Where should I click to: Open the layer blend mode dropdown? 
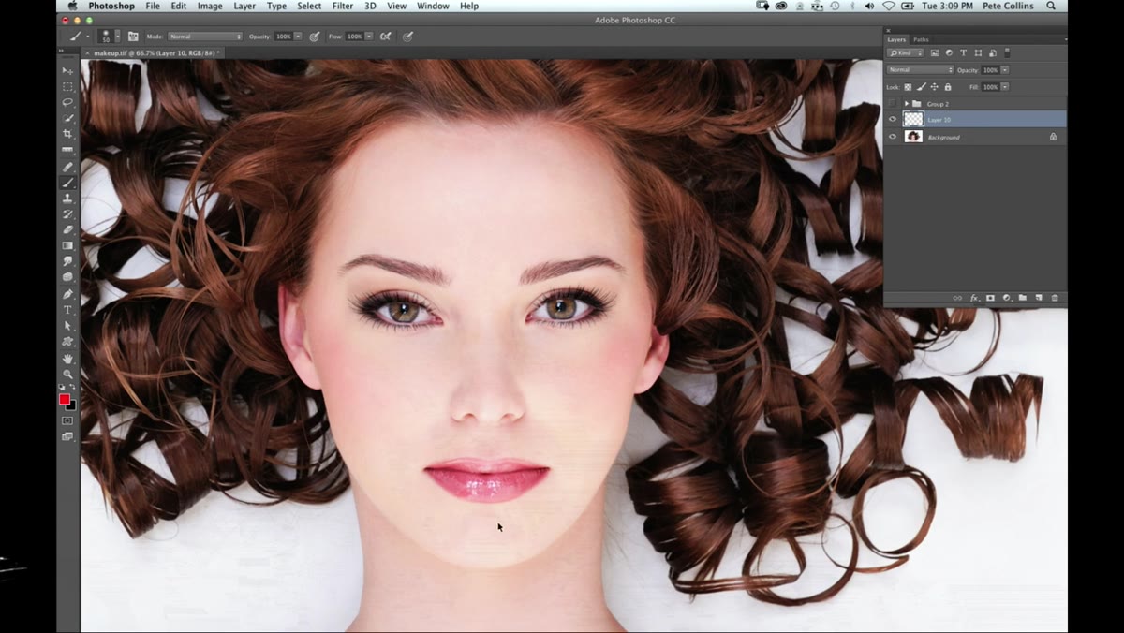tap(921, 70)
